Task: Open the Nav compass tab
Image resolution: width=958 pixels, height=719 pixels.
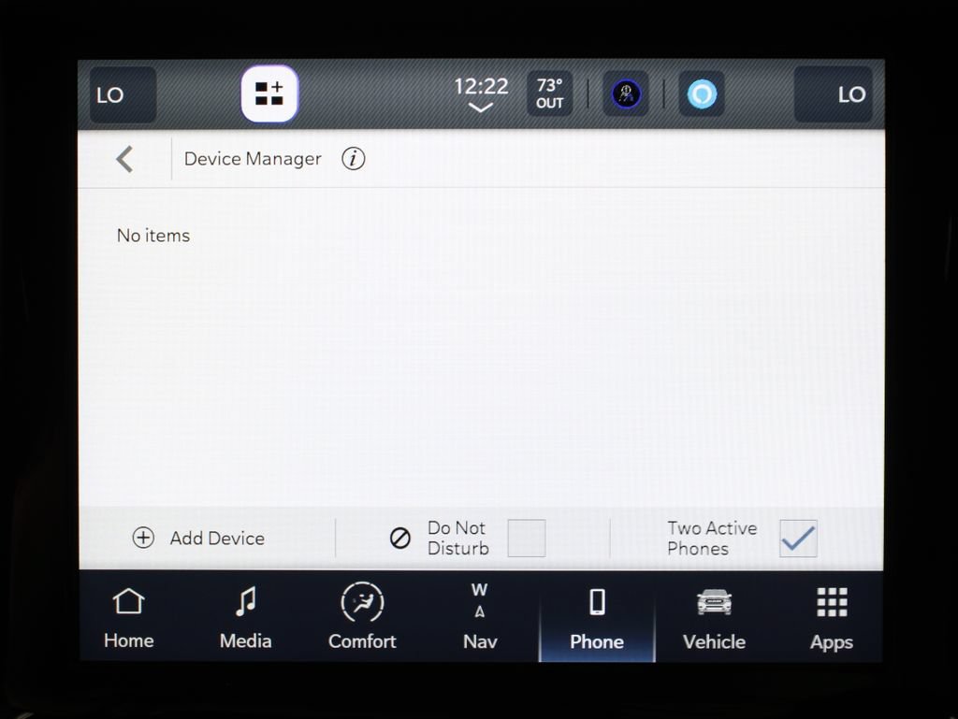Action: 480,617
